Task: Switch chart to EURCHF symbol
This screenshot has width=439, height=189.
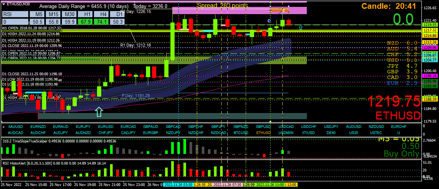Action: coord(399,127)
